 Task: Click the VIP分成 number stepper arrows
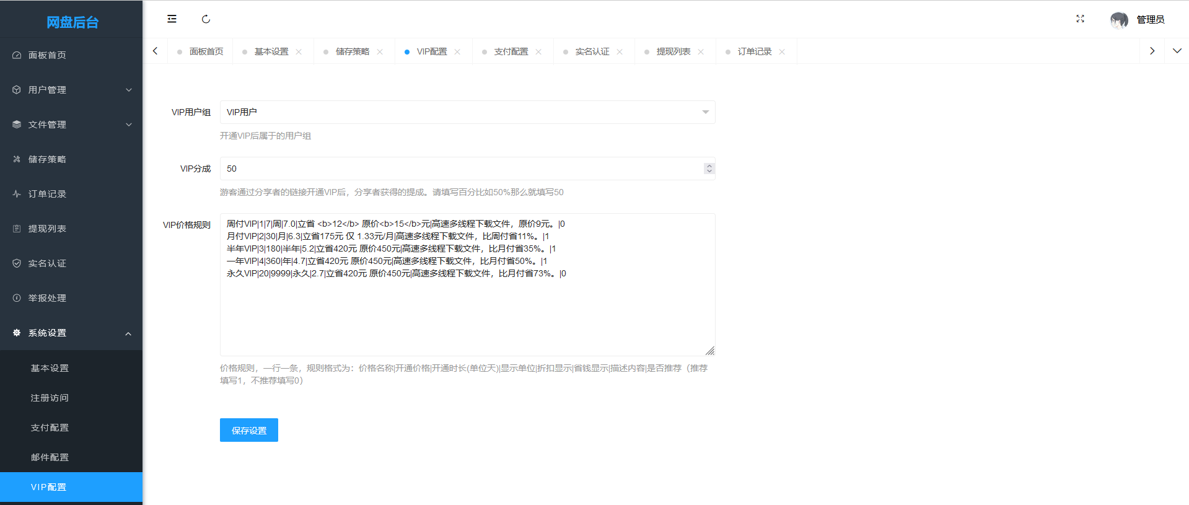pos(709,169)
